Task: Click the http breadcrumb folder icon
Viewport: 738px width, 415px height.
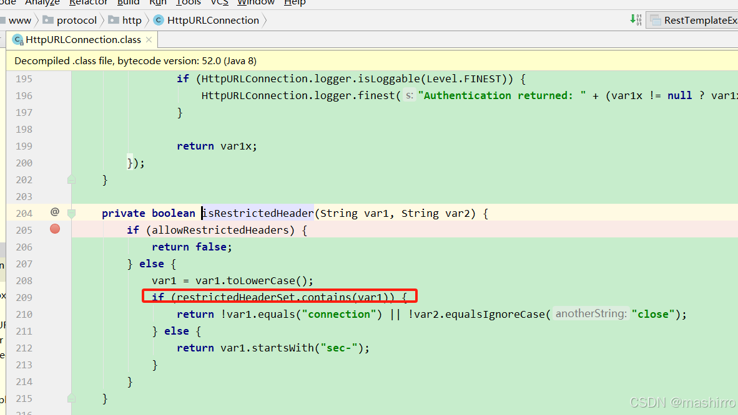Action: (114, 20)
